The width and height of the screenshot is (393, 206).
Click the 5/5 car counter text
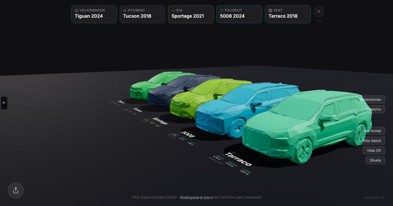click(319, 21)
